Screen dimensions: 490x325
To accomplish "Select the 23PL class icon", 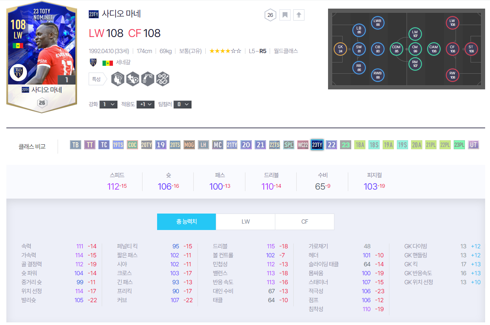I will (x=459, y=145).
